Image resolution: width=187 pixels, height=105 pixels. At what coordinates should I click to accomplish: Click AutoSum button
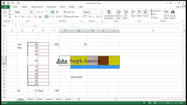click(x=155, y=11)
